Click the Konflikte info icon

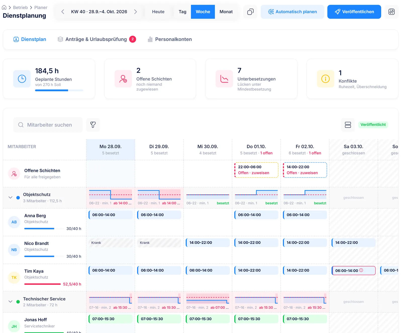[325, 79]
